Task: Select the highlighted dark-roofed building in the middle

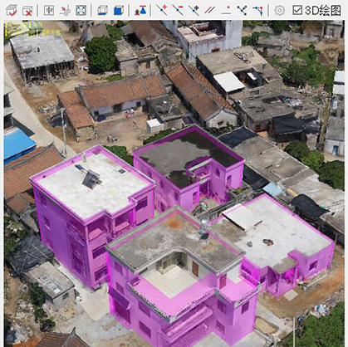Action: pos(189,166)
